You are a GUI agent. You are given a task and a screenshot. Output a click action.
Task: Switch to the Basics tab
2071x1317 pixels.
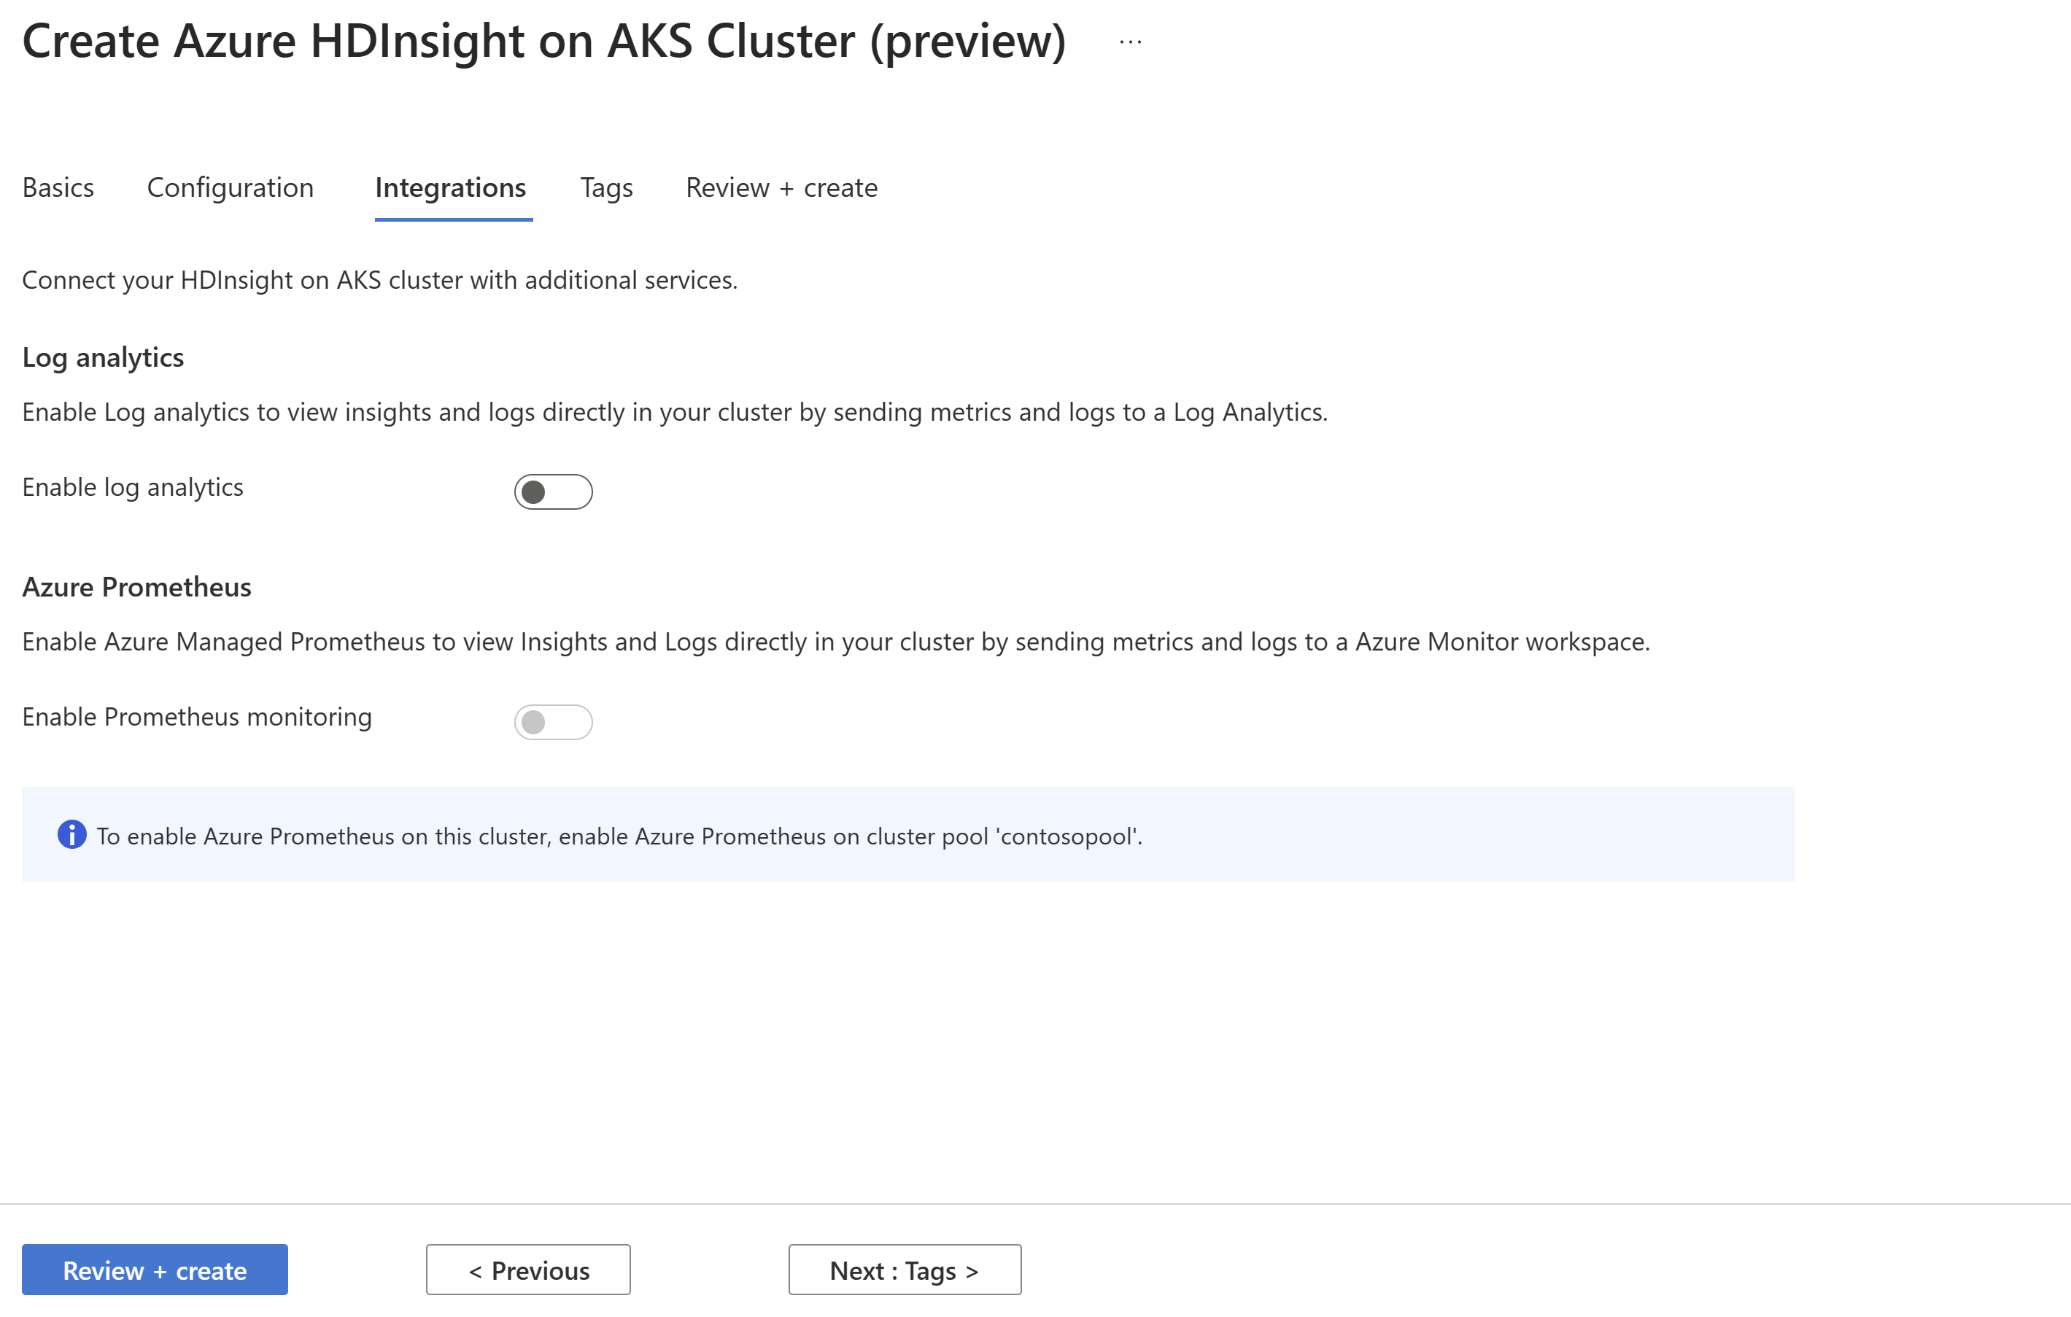click(x=59, y=187)
